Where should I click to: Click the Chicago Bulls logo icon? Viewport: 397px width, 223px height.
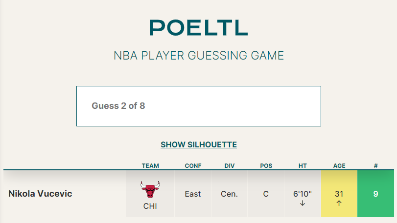click(150, 189)
